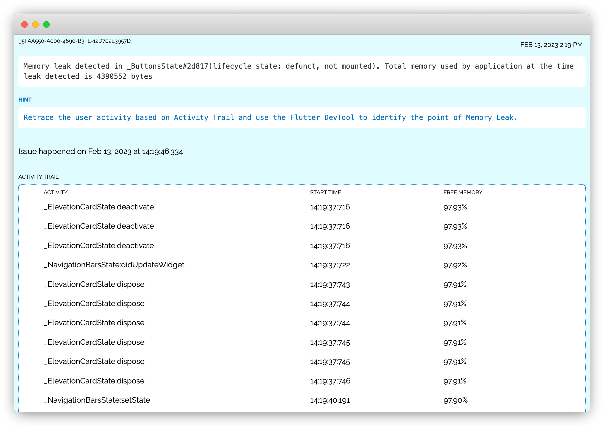The image size is (604, 426).
Task: Sort by the START TIME column header
Action: click(325, 192)
